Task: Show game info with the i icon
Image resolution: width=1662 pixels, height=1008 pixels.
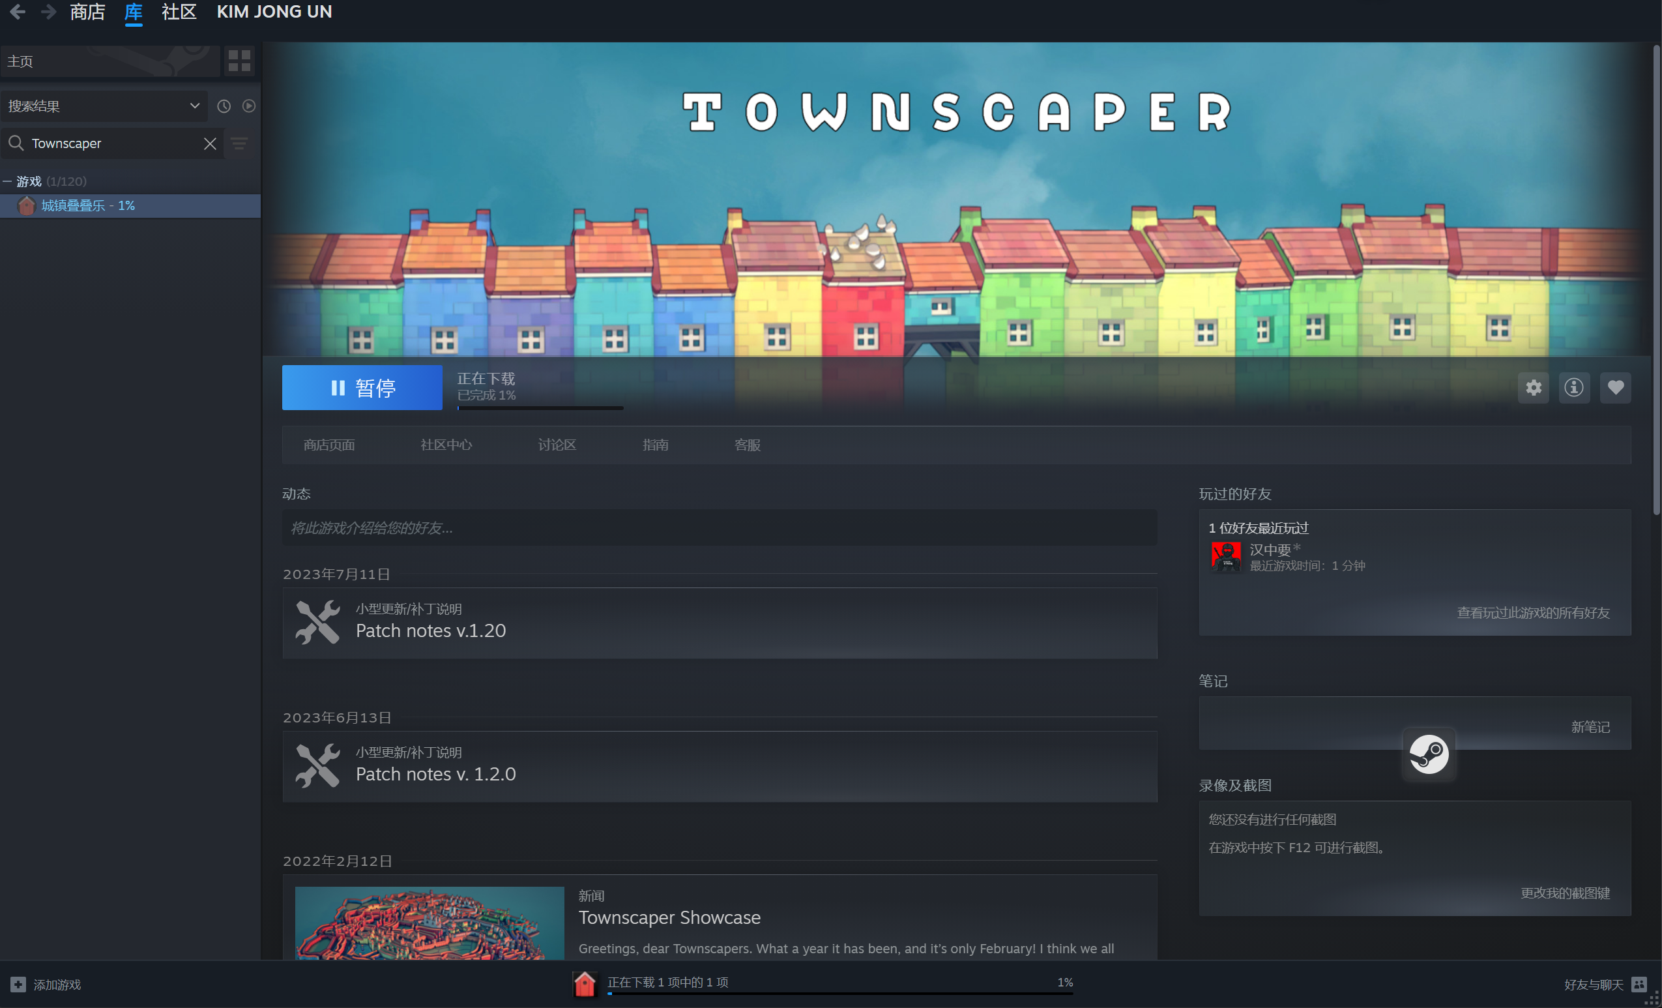Action: point(1573,387)
